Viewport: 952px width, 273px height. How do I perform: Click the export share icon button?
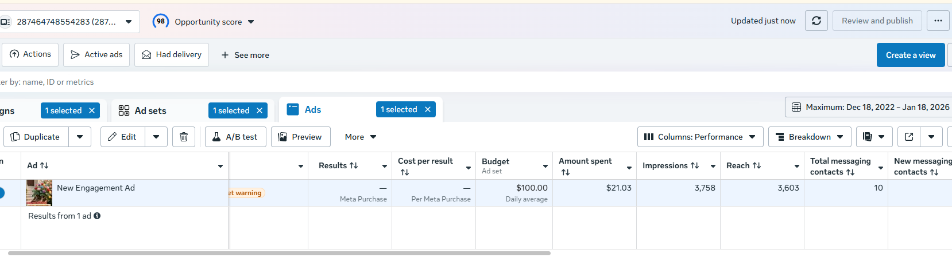(x=909, y=137)
